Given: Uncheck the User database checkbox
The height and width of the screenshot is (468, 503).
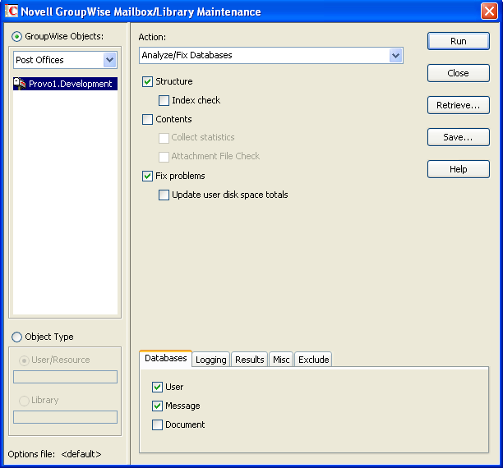Looking at the screenshot, I should [x=158, y=387].
